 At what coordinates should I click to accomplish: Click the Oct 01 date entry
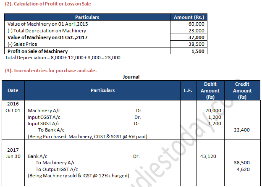13,111
